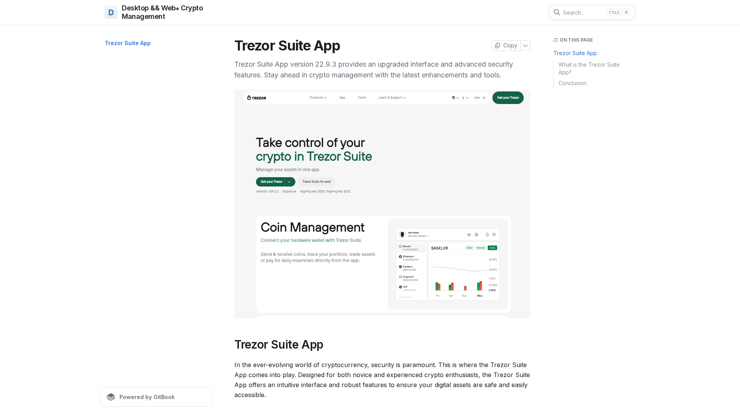Jump to Trezor Suite App in page outline
Image resolution: width=740 pixels, height=416 pixels.
[575, 53]
